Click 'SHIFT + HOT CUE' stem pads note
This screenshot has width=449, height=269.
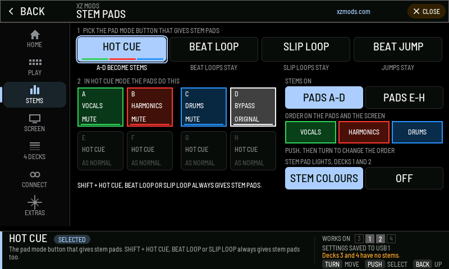click(169, 185)
